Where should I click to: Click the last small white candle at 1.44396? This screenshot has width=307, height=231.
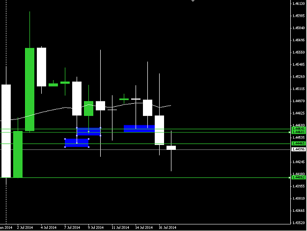(x=171, y=148)
